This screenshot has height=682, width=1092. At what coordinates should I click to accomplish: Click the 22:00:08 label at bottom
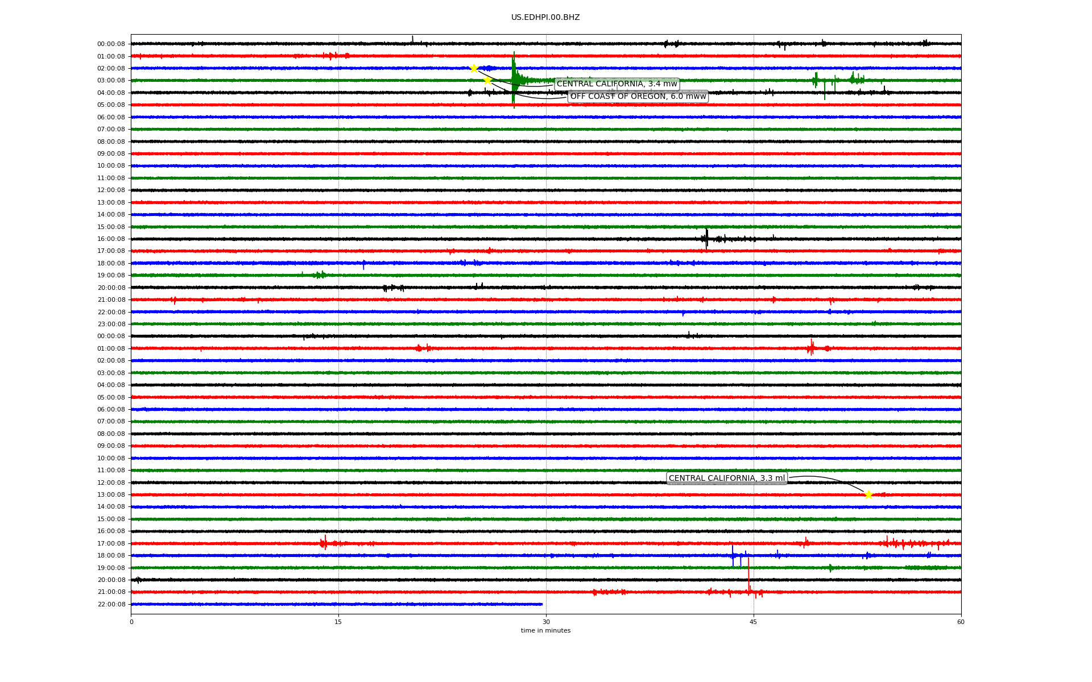tap(111, 604)
